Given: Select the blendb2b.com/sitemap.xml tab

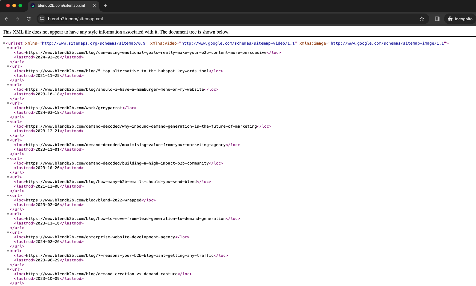Looking at the screenshot, I should click(61, 6).
